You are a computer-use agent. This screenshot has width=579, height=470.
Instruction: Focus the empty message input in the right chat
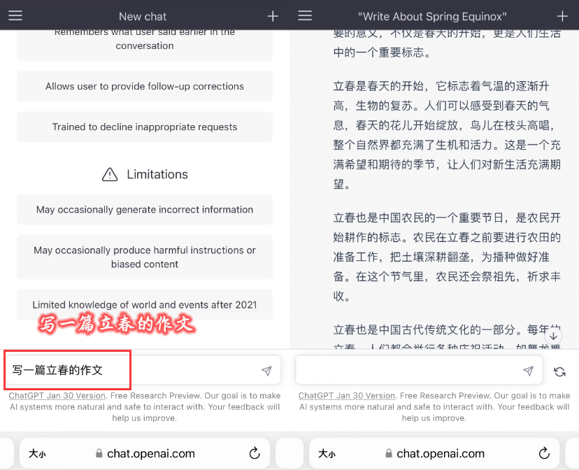pyautogui.click(x=409, y=371)
